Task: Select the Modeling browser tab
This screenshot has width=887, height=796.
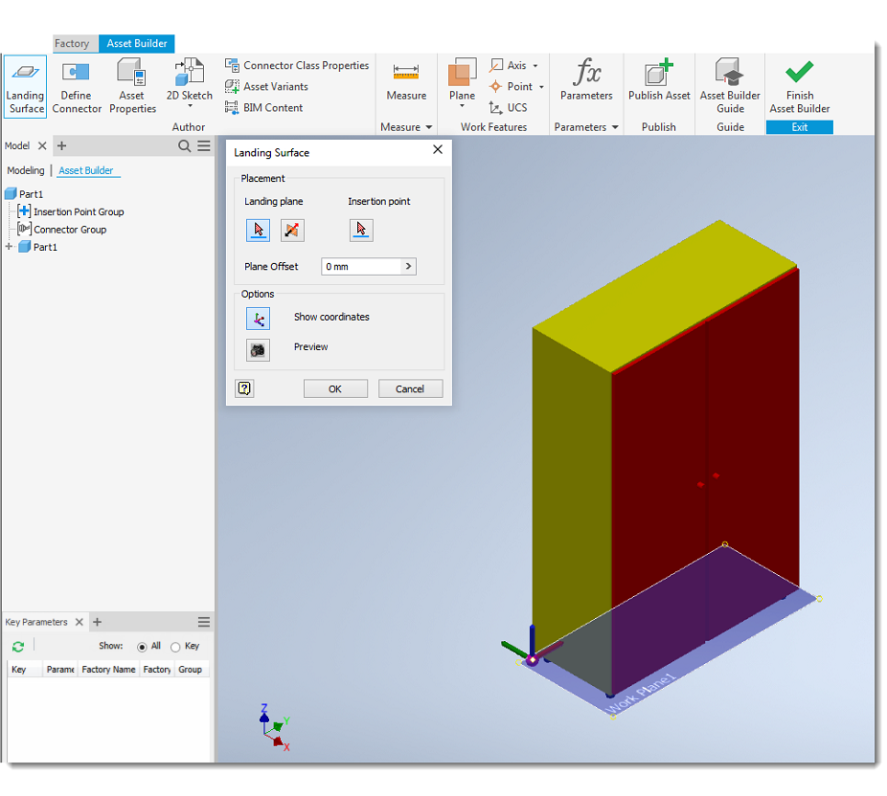Action: coord(26,170)
